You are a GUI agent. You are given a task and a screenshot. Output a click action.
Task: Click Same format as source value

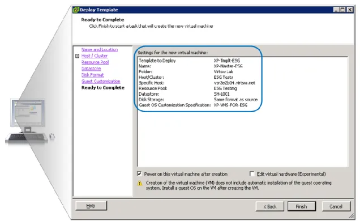[x=235, y=100]
